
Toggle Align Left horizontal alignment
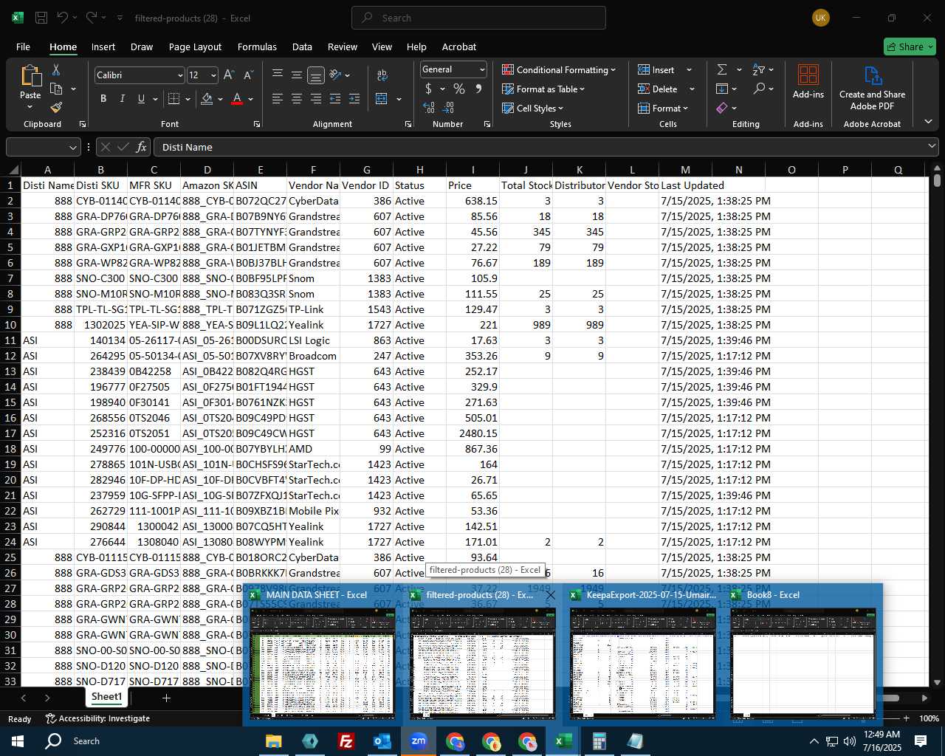(278, 99)
